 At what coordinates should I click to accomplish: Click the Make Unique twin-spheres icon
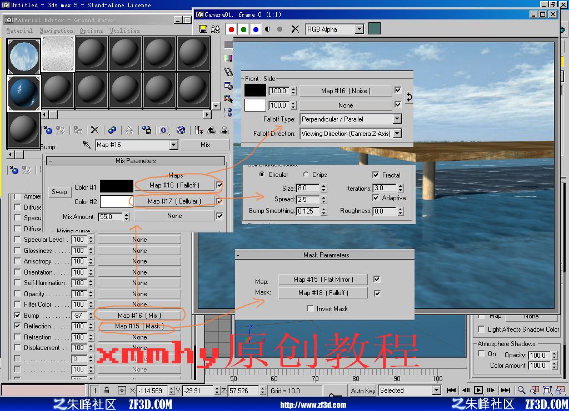tap(112, 130)
